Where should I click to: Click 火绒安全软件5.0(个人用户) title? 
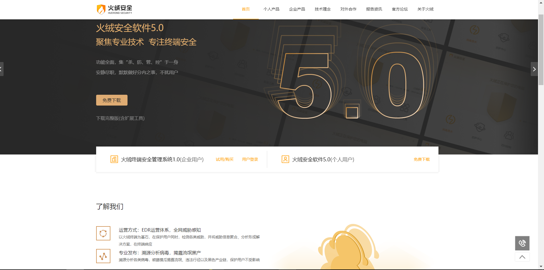[x=323, y=159]
